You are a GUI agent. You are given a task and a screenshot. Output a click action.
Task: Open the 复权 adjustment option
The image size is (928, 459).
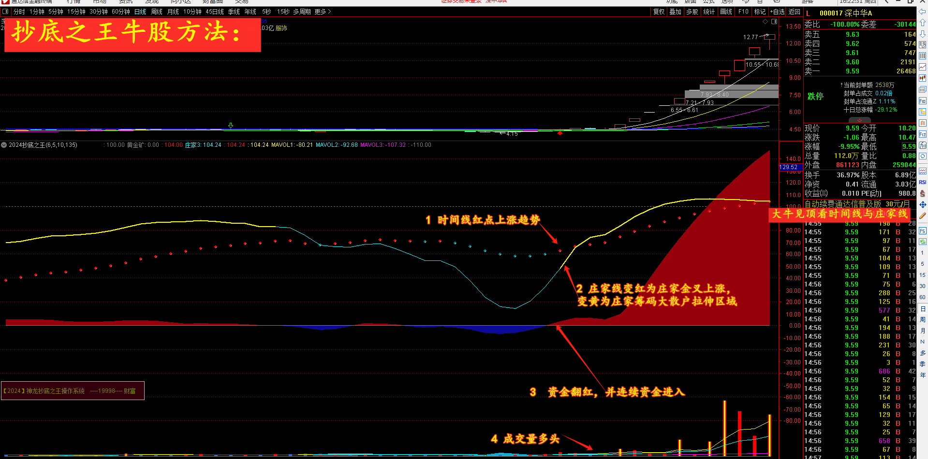659,12
